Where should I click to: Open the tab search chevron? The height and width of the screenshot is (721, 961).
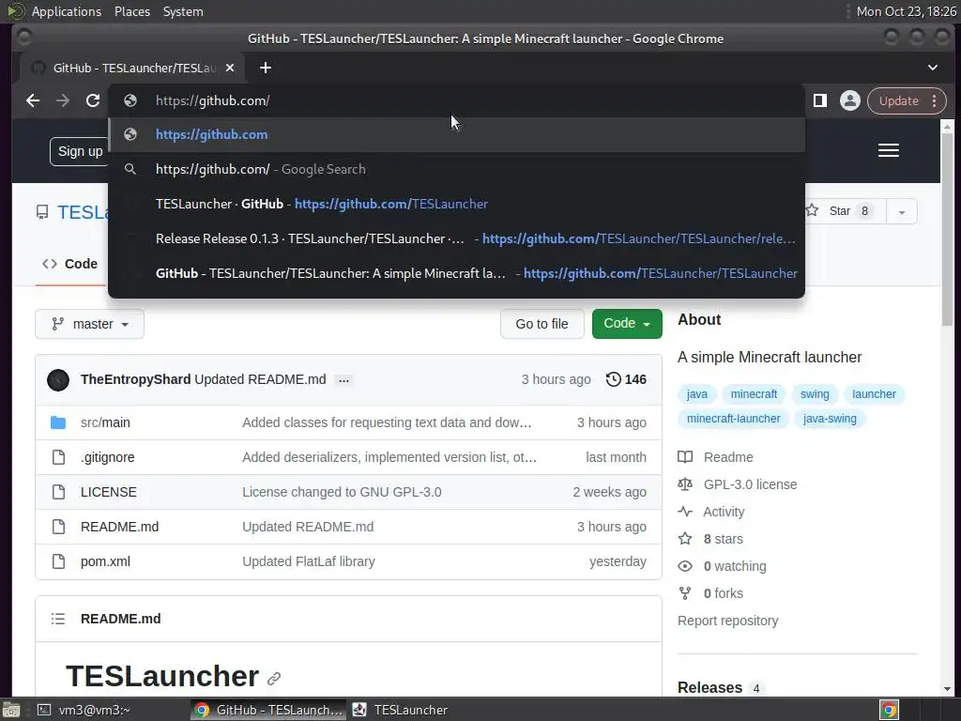click(932, 68)
